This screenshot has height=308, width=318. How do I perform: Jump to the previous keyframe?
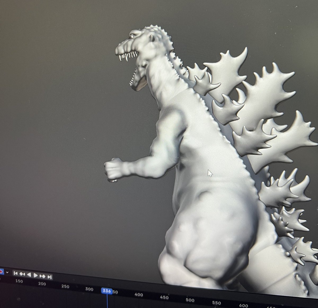pyautogui.click(x=23, y=274)
